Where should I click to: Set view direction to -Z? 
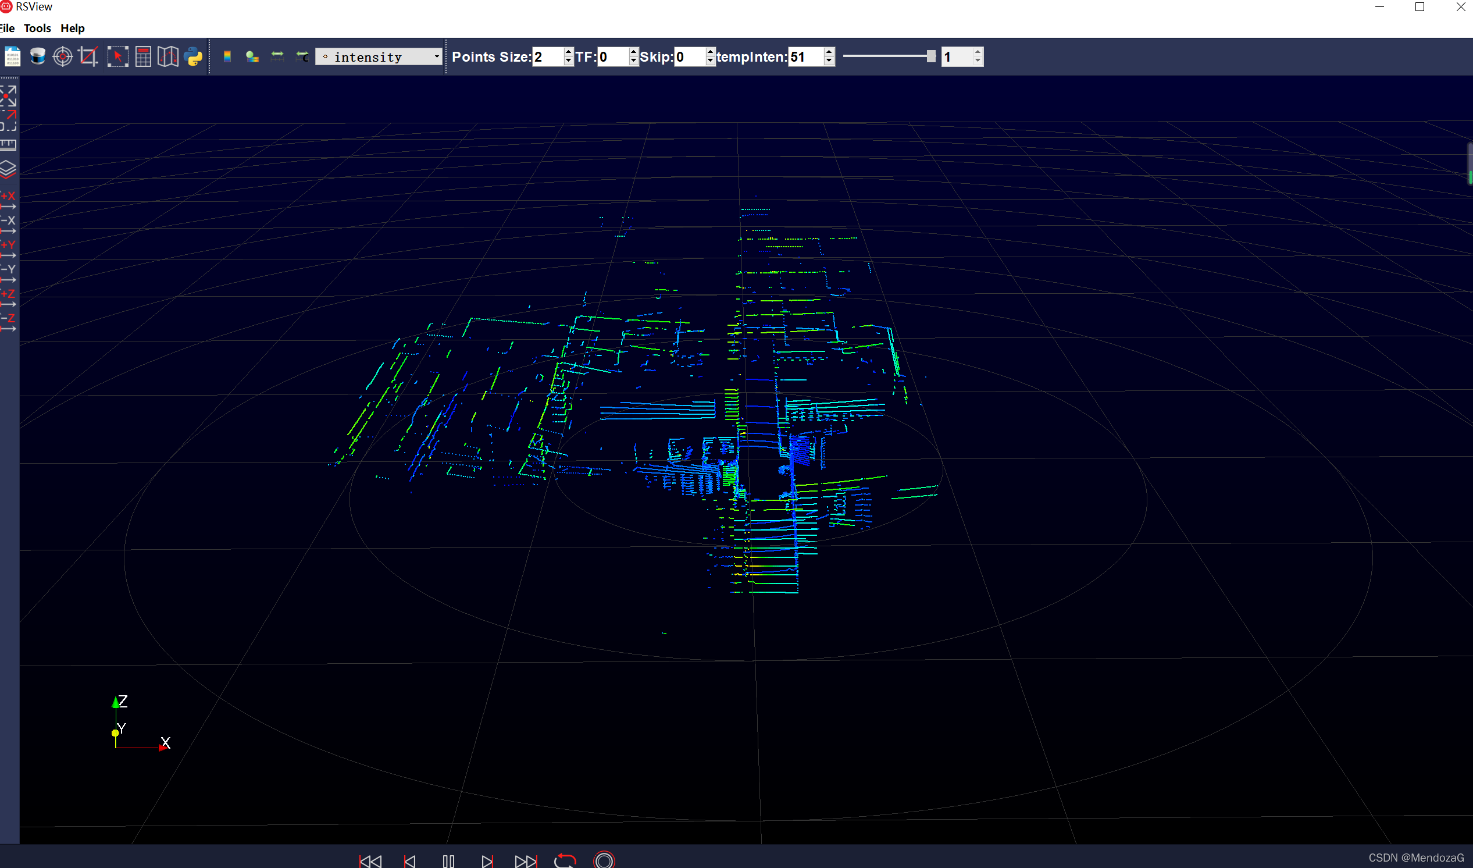pyautogui.click(x=8, y=323)
